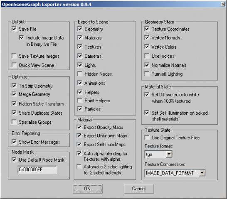
Task: Enable Automatic 2-sided lighting checkbox
Action: point(79,167)
